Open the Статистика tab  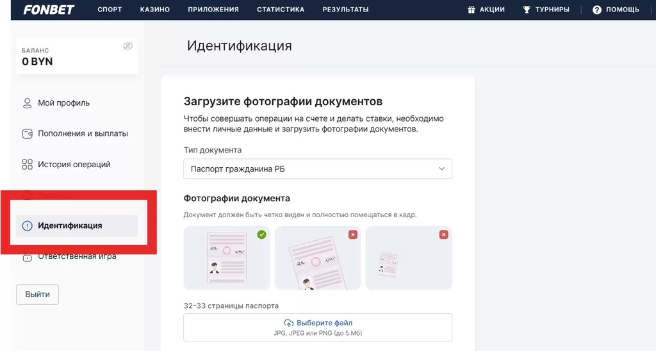tap(281, 9)
